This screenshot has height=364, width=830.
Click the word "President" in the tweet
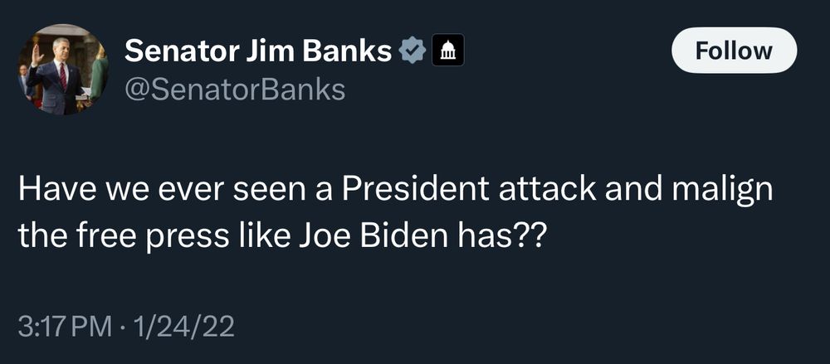coord(416,191)
